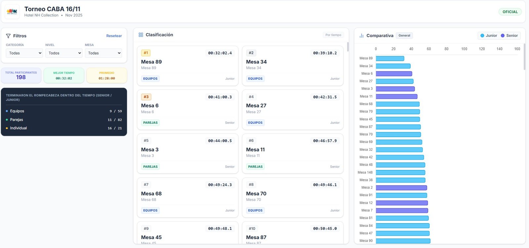529x248 pixels.
Task: Click the yellow dot beside Individual
Action: (x=7, y=128)
